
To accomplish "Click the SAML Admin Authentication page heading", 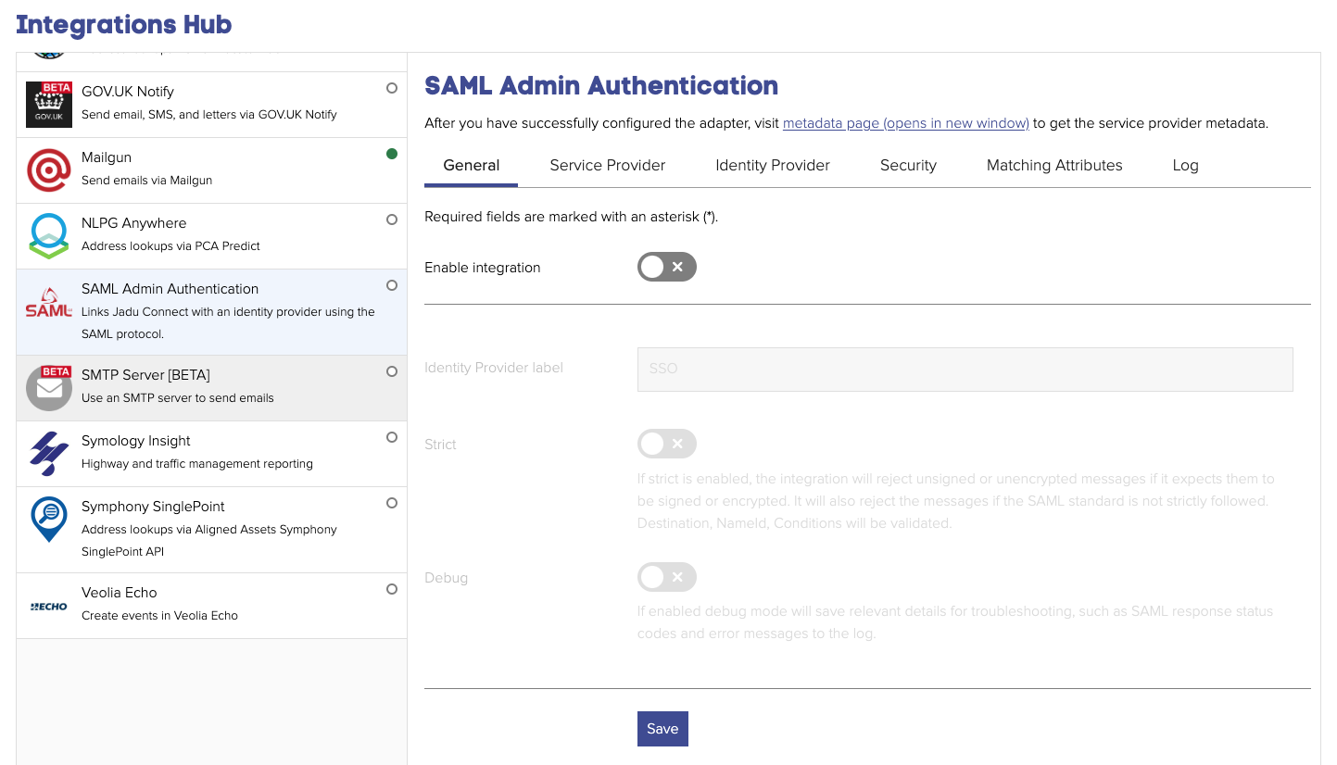I will click(601, 85).
